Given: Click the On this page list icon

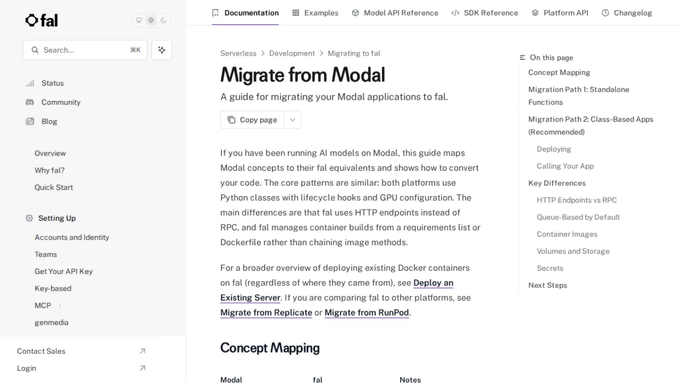Looking at the screenshot, I should point(523,57).
